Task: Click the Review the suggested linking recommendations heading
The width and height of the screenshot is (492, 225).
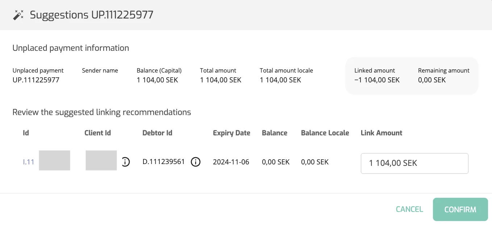Action: [102, 112]
